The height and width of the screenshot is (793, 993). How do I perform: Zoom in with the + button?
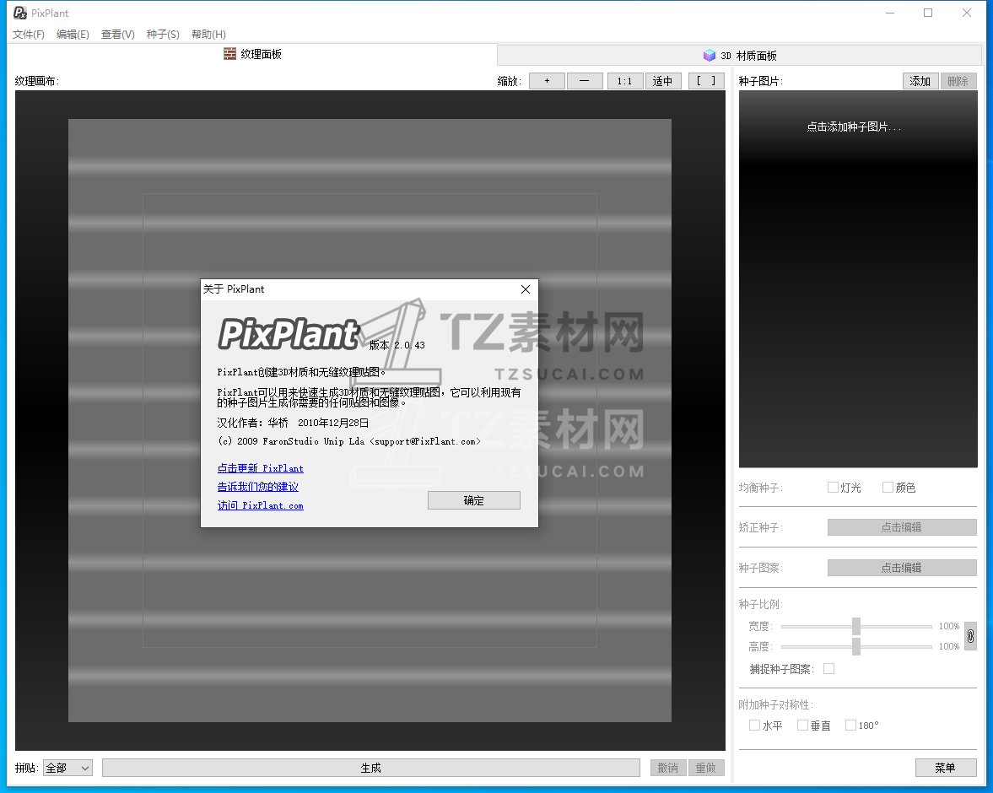[547, 81]
